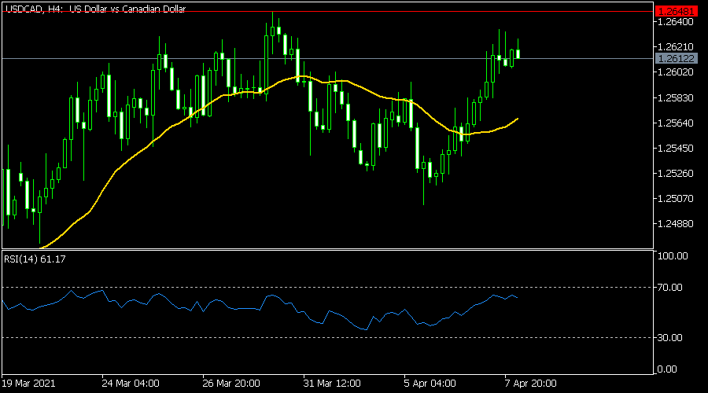
Task: Click the 1.25070 price axis label
Action: 676,199
